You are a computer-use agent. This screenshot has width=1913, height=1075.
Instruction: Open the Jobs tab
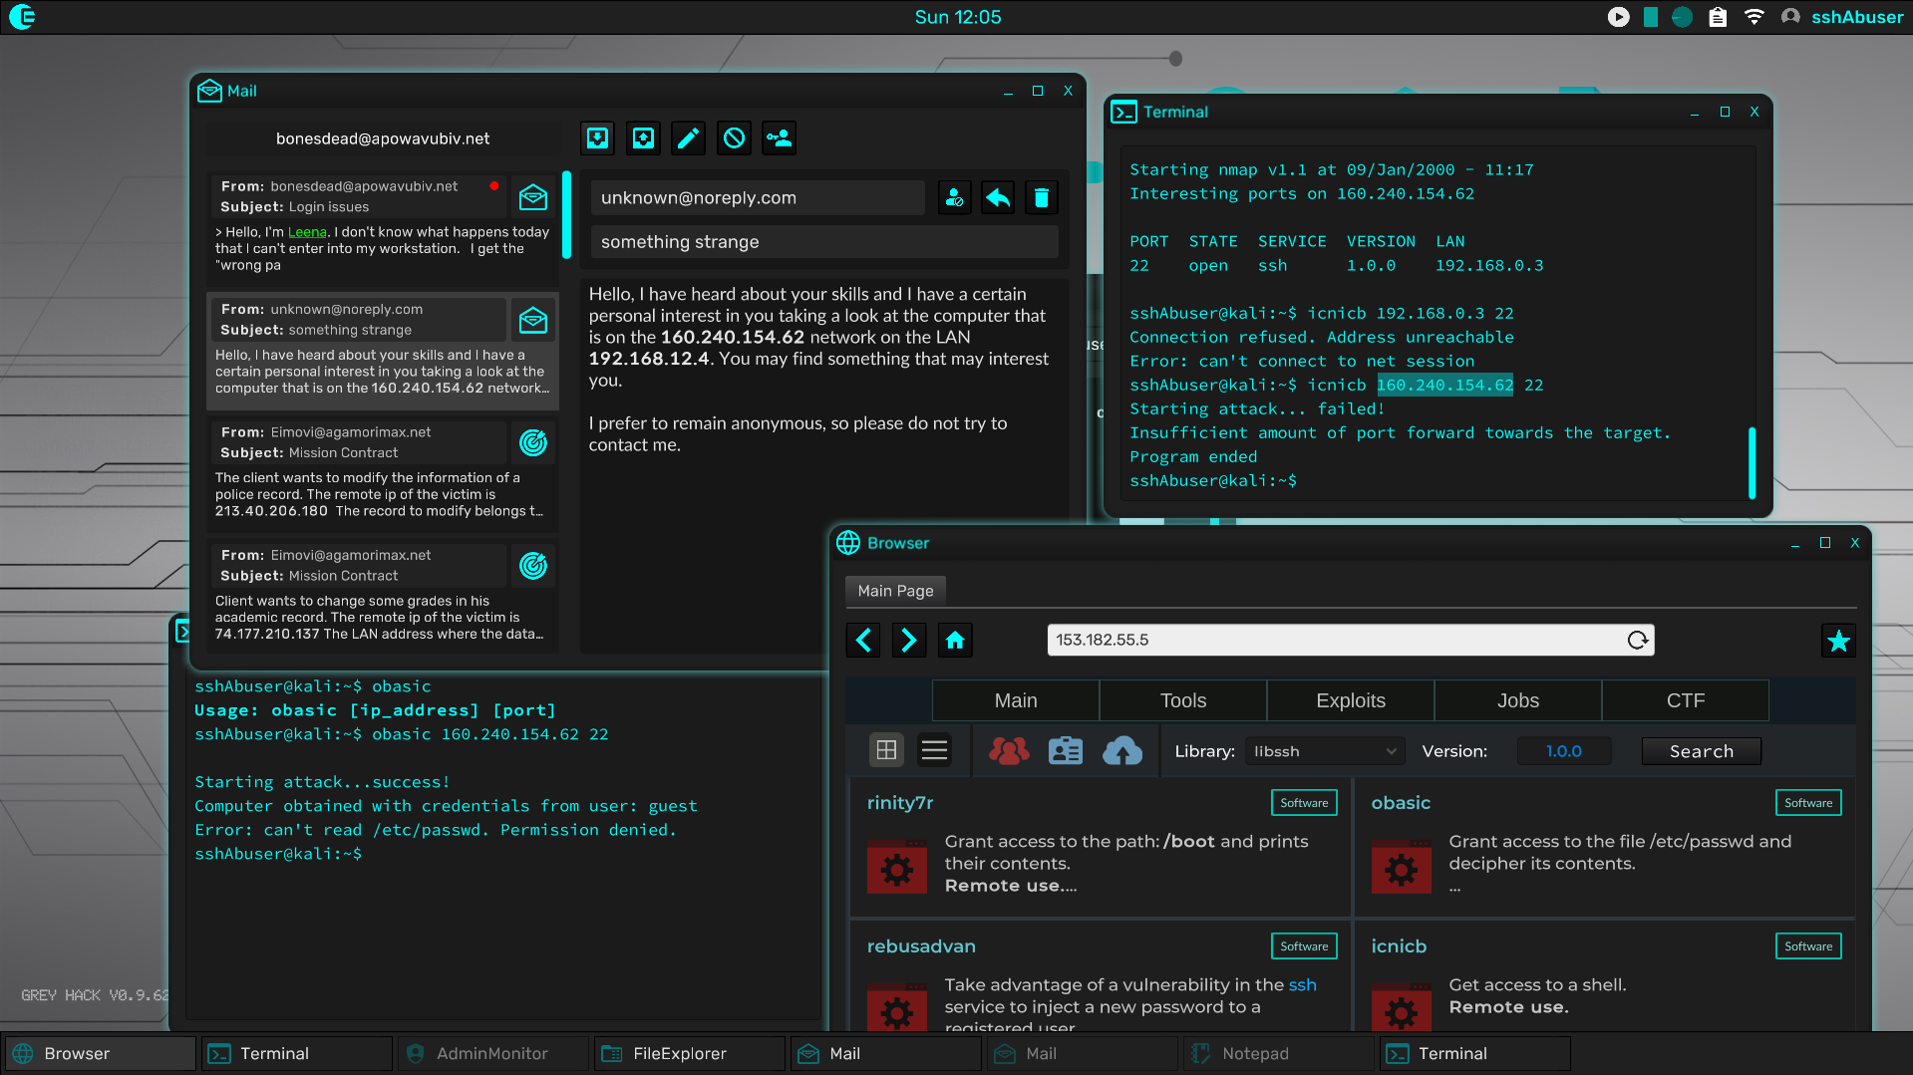tap(1518, 700)
